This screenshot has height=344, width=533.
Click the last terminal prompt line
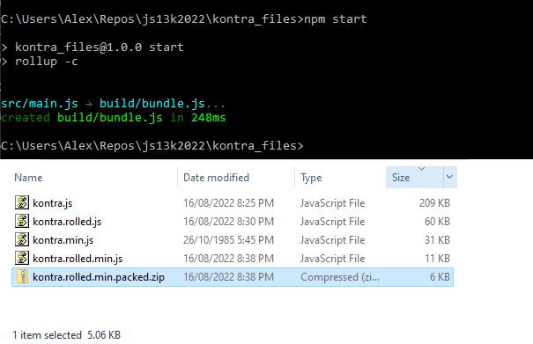152,146
